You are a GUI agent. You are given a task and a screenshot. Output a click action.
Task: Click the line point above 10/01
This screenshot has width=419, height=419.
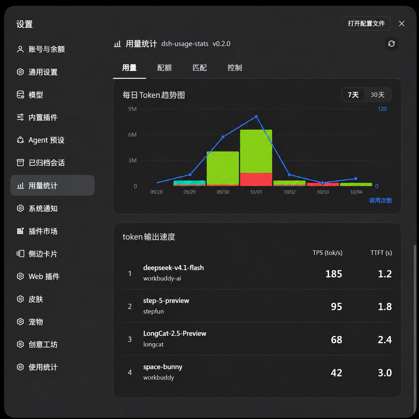pos(256,117)
